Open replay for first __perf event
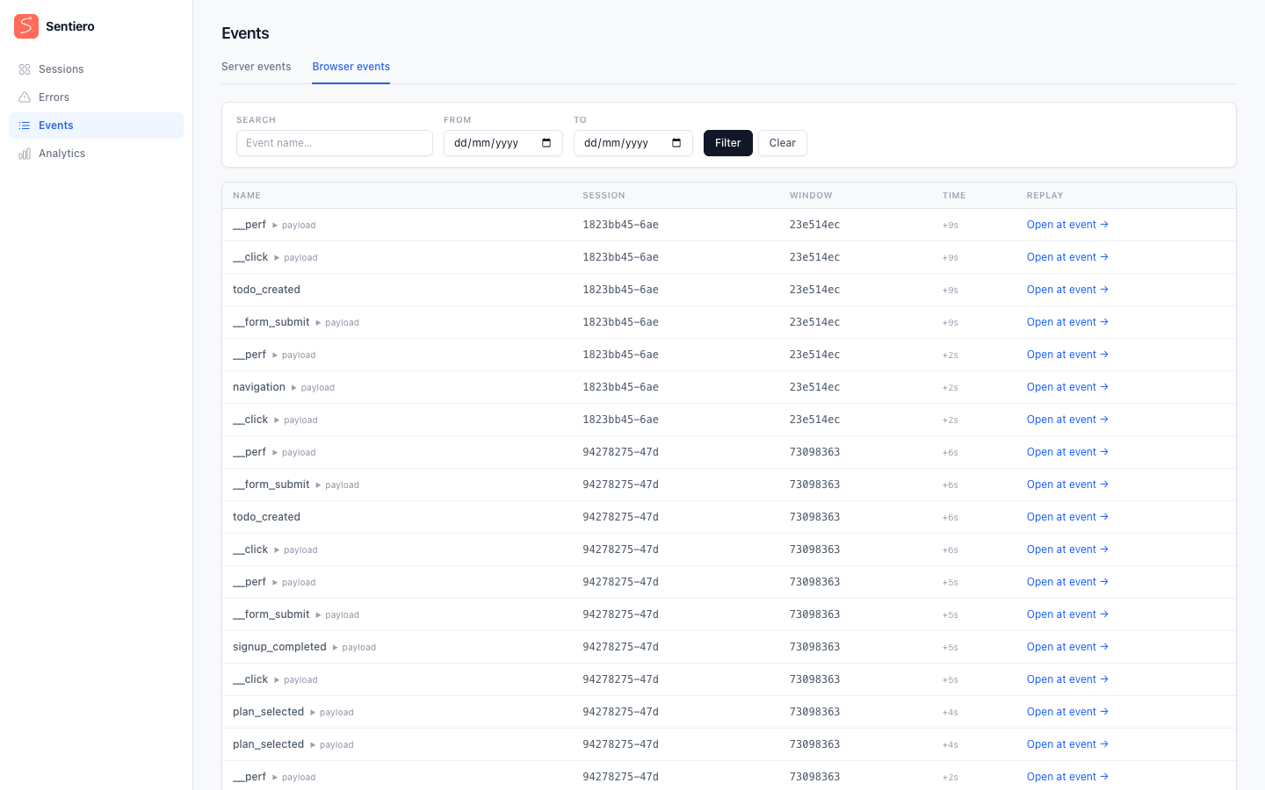Screen dimensions: 1265x790 point(1067,225)
